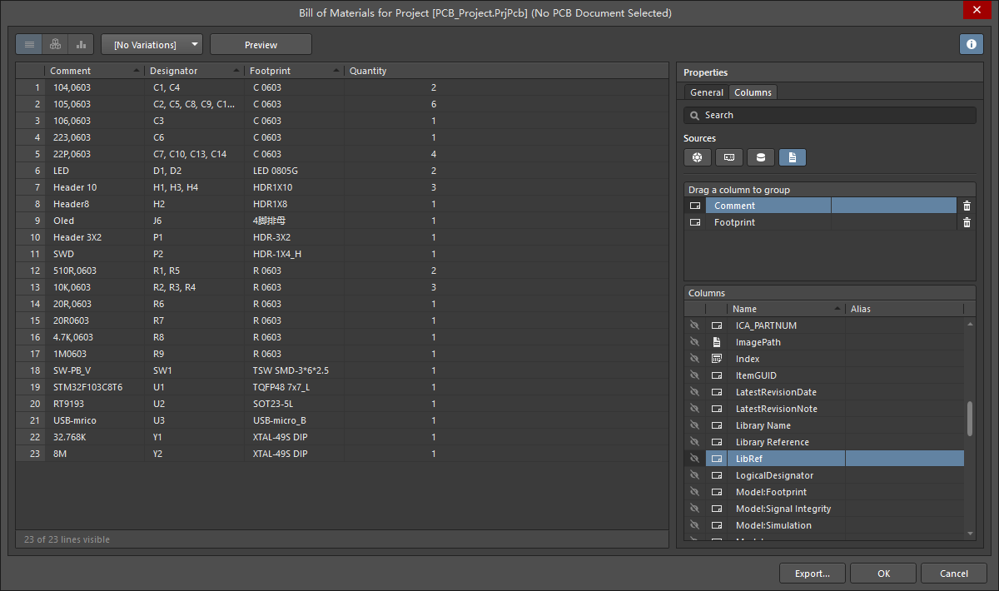Toggle visibility of the Index column
Screen dimensions: 999x591
coord(694,359)
